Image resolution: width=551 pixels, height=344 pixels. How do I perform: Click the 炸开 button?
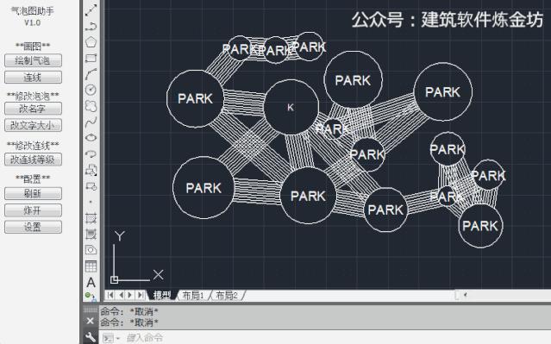pos(33,210)
